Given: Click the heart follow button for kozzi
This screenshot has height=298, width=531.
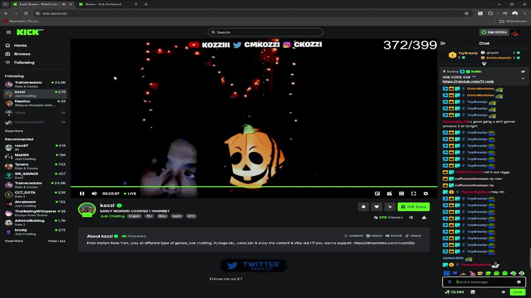Looking at the screenshot, I should 377,207.
